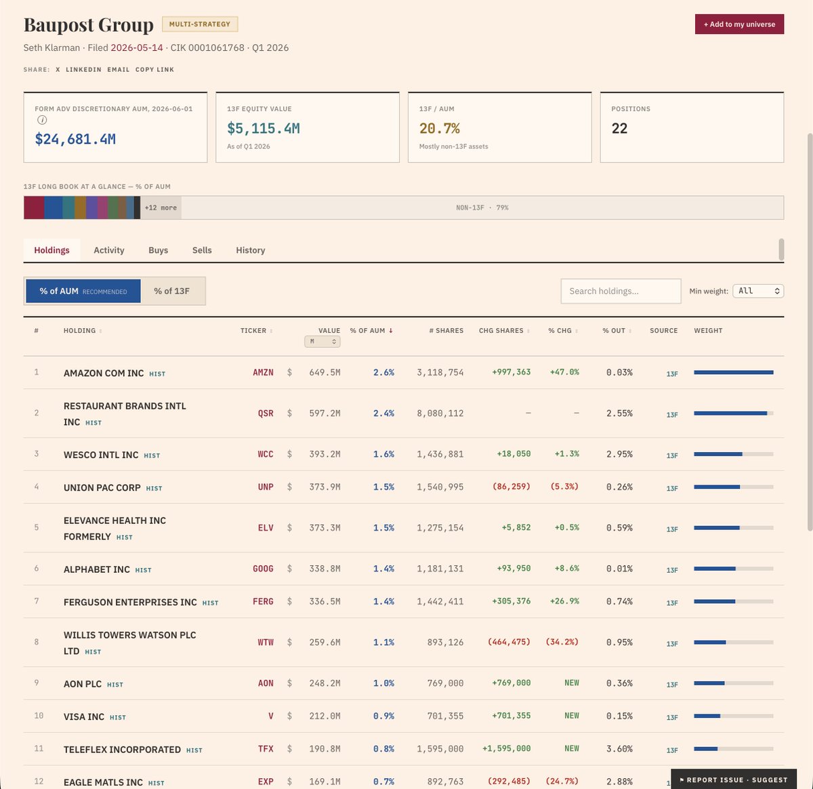This screenshot has width=813, height=789.
Task: Sort by Holding column sort icon
Action: point(101,331)
